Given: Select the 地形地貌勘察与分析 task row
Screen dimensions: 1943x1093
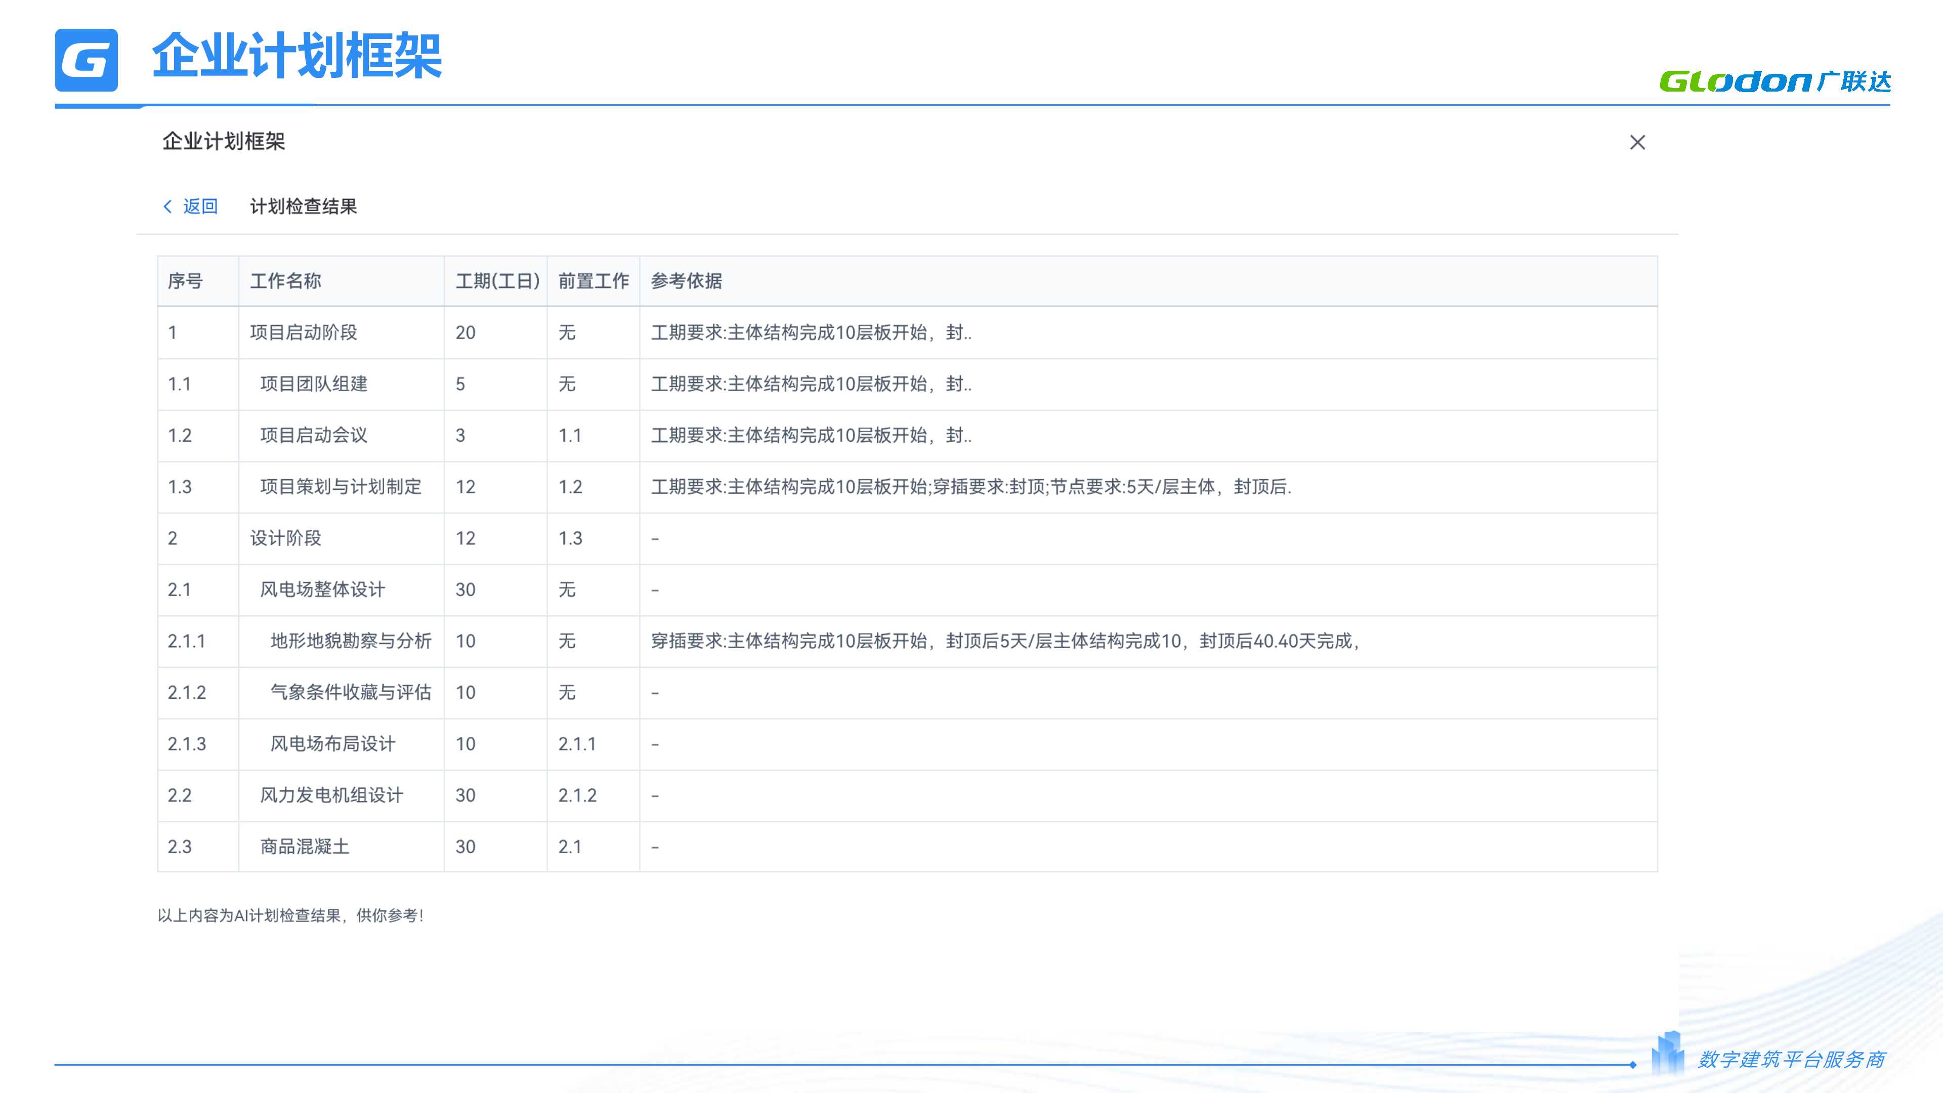Looking at the screenshot, I should 351,641.
